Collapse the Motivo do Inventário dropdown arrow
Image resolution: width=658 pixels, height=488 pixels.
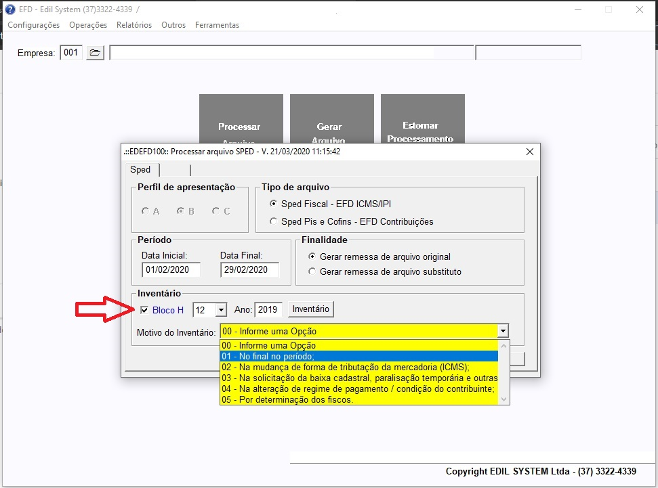502,332
